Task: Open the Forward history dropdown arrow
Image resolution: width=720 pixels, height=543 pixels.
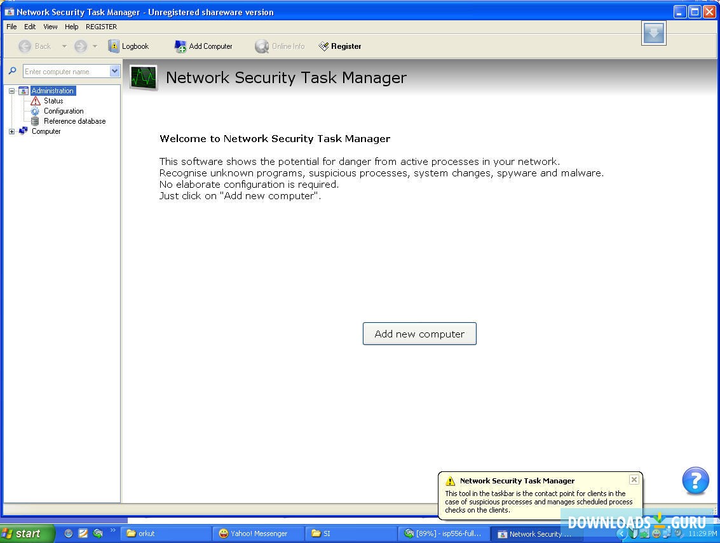Action: [95, 46]
